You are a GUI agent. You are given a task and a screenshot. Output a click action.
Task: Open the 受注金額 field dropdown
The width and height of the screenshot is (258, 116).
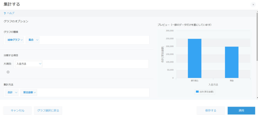29,92
